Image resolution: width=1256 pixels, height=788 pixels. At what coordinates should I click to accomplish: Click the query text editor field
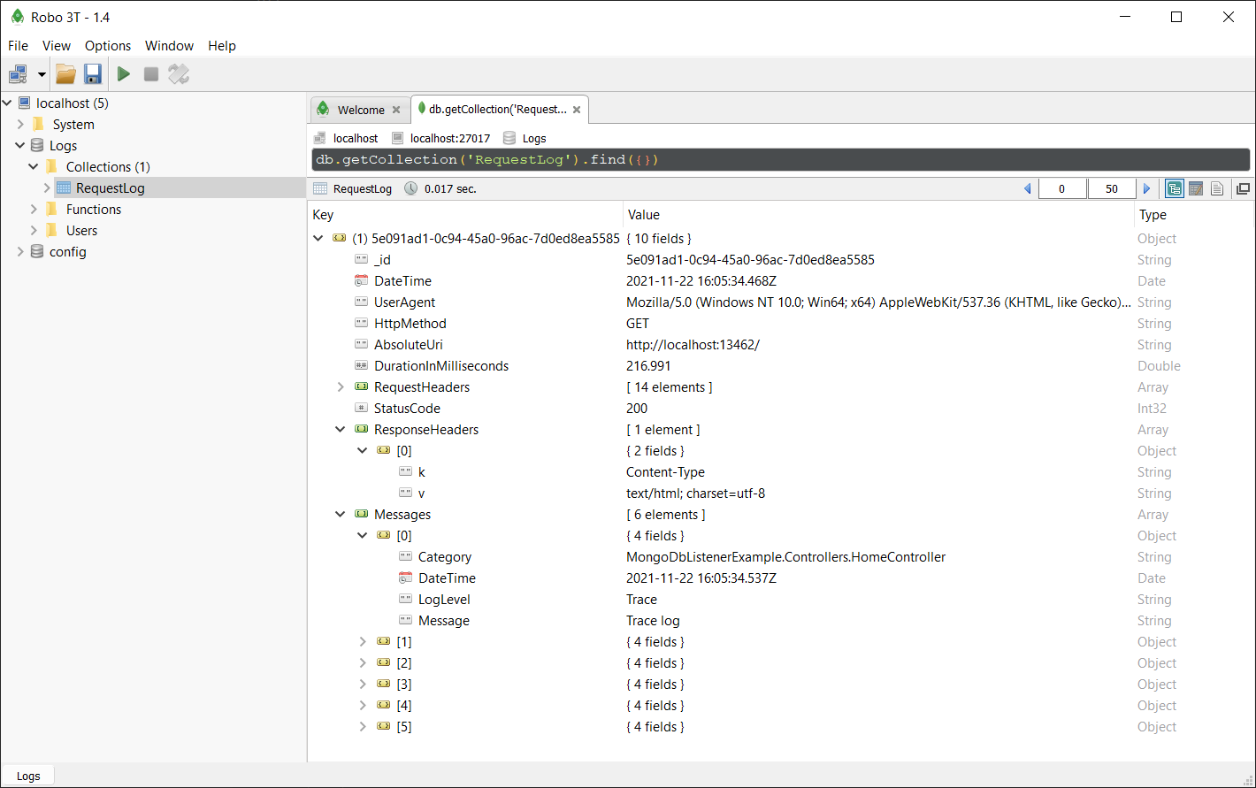[779, 160]
